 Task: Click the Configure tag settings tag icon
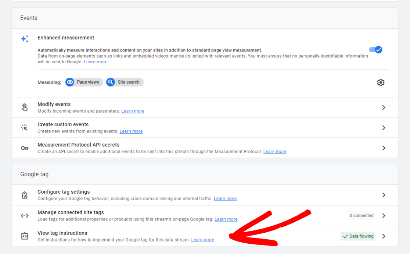(24, 195)
